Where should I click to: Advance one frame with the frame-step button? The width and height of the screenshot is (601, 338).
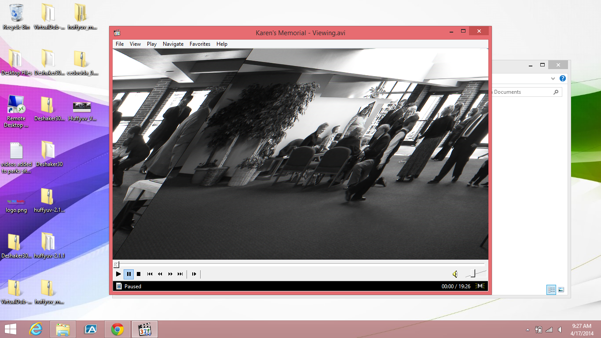coord(194,274)
